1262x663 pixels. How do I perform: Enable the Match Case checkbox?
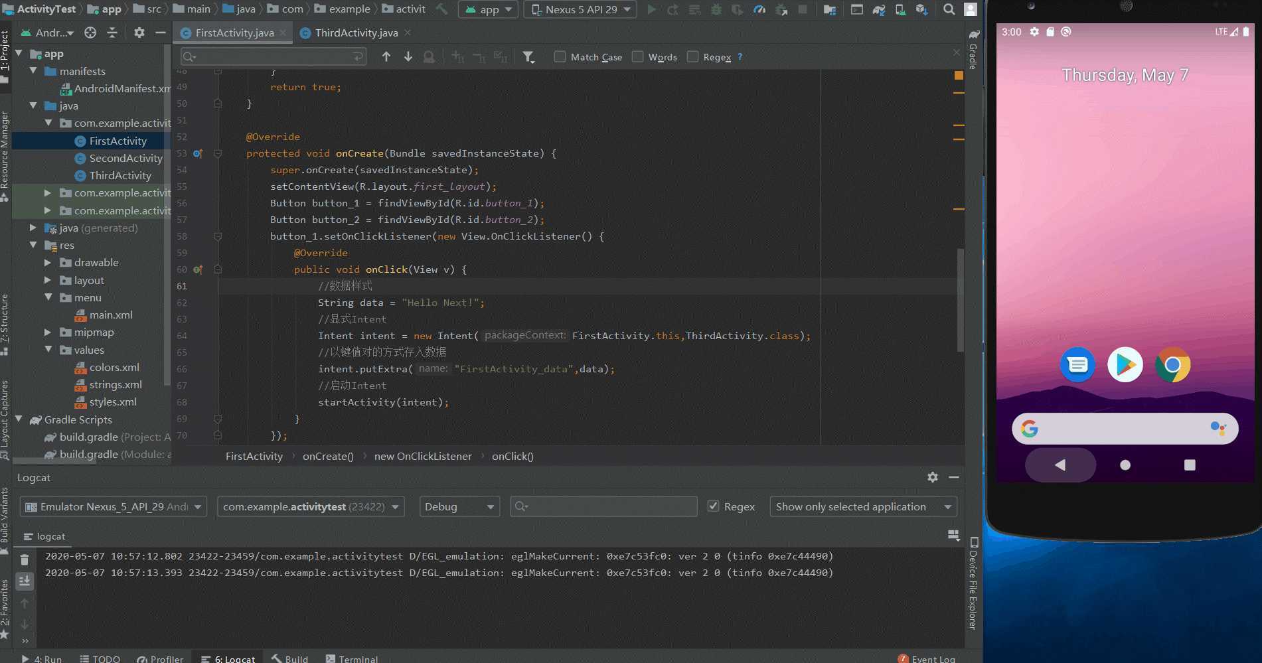click(x=560, y=57)
